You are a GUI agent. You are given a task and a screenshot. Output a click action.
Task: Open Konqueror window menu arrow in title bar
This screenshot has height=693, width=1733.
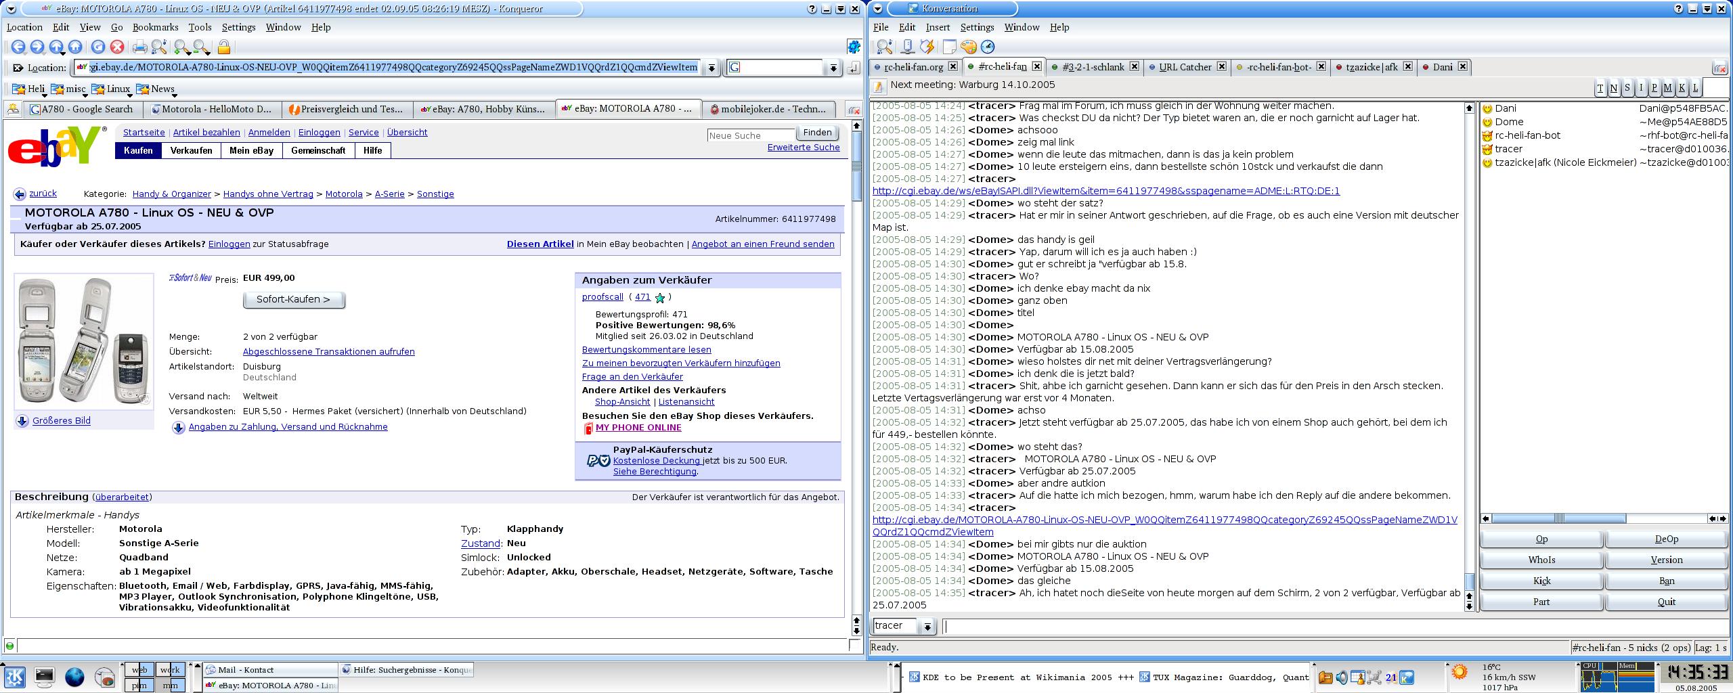click(x=10, y=9)
